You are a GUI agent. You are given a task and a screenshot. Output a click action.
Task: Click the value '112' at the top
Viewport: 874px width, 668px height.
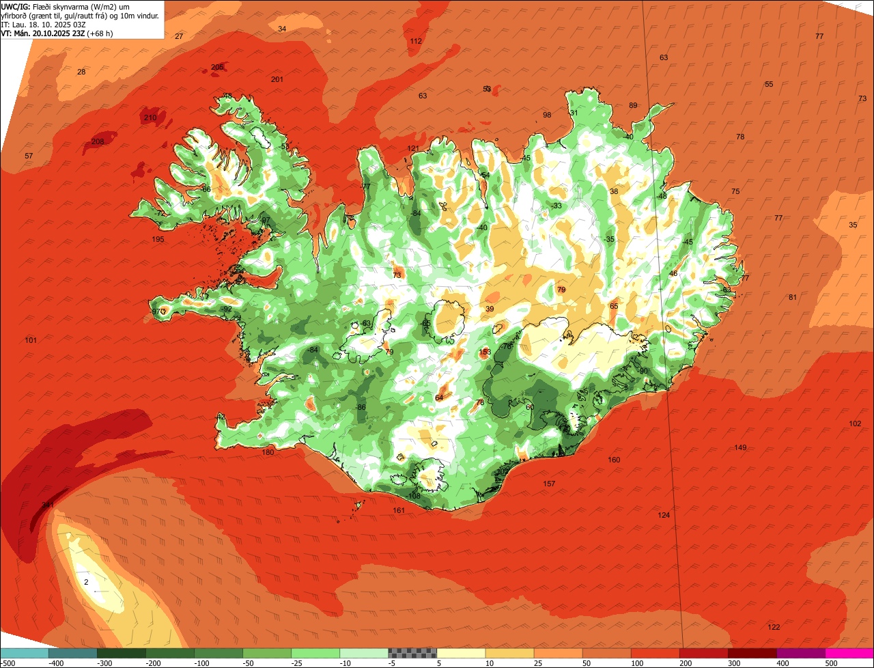tap(416, 41)
